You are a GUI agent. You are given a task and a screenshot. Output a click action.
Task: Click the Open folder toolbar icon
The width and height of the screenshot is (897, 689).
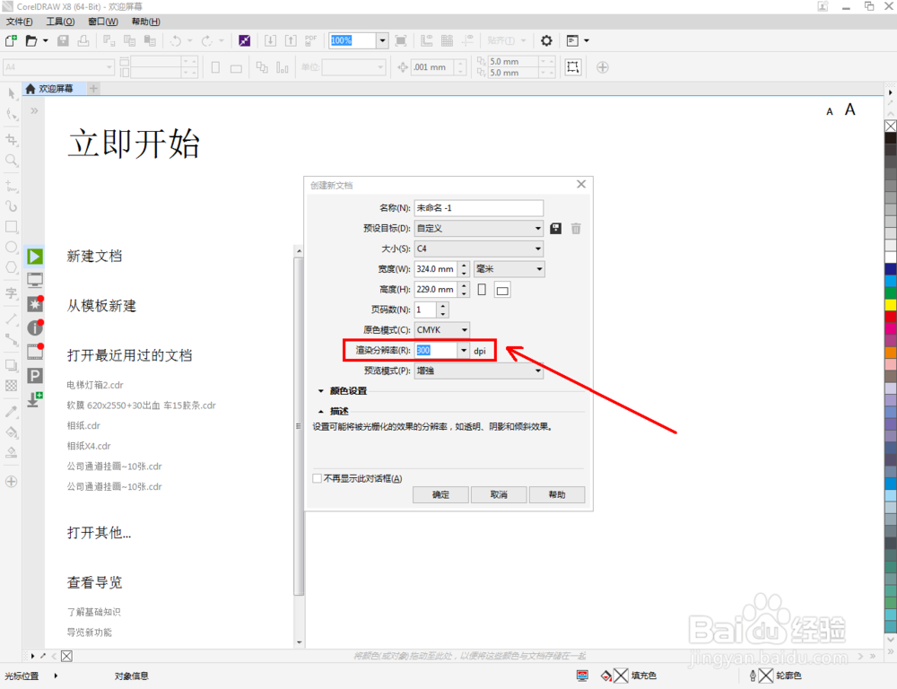[31, 40]
